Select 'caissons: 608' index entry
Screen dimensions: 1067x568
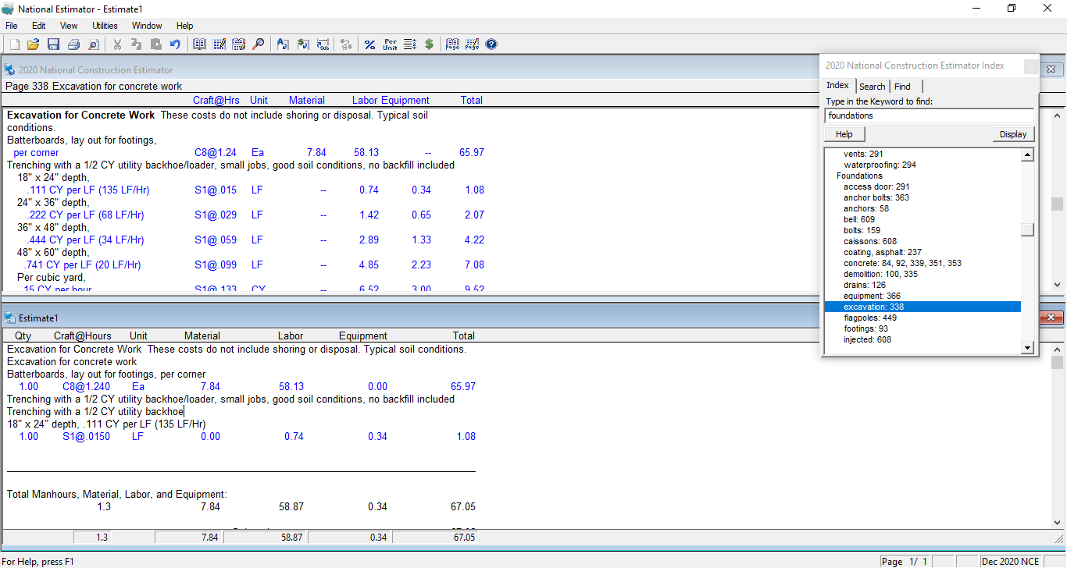tap(870, 241)
